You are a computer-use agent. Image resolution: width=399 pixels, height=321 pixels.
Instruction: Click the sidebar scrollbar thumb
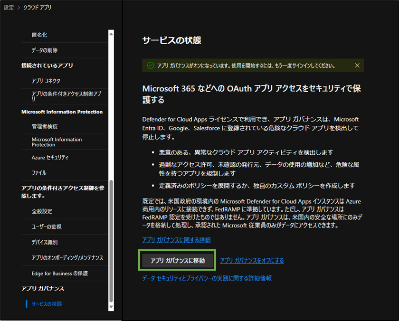[x=111, y=241]
